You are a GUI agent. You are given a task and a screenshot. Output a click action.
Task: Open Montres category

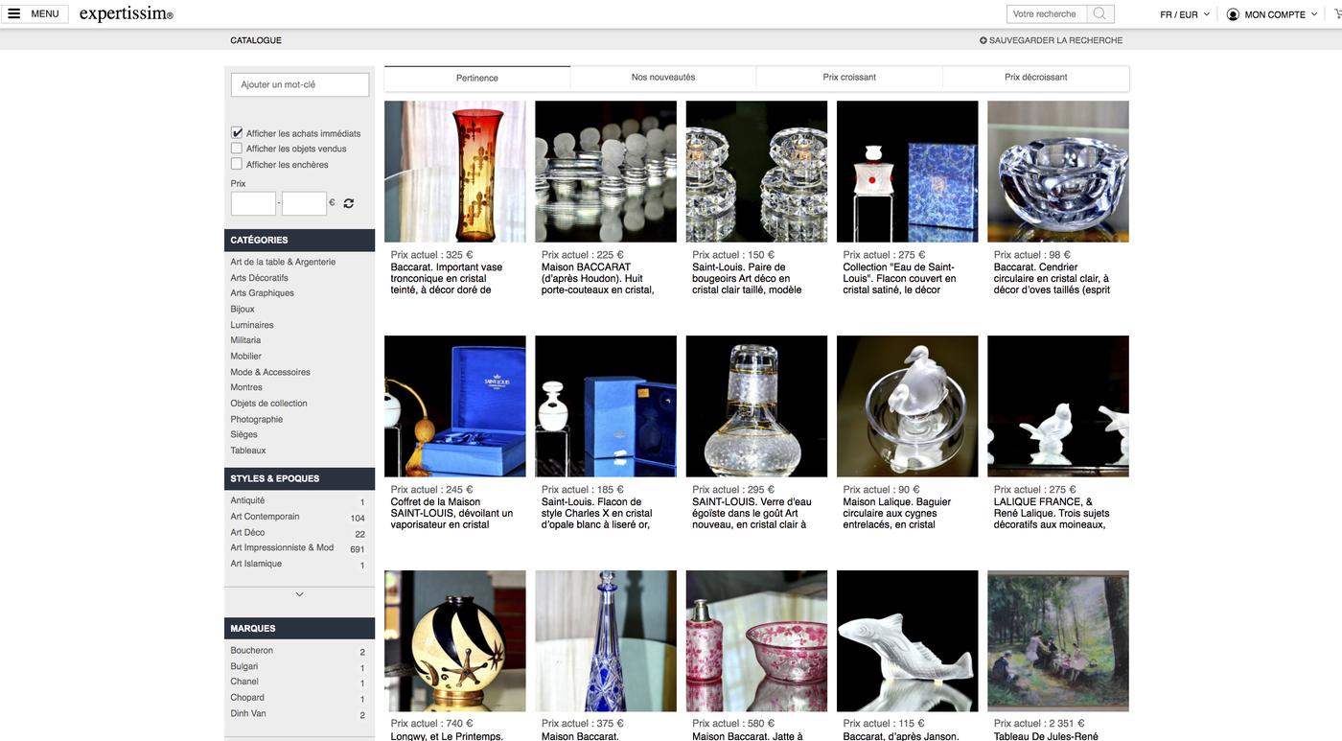click(x=246, y=387)
